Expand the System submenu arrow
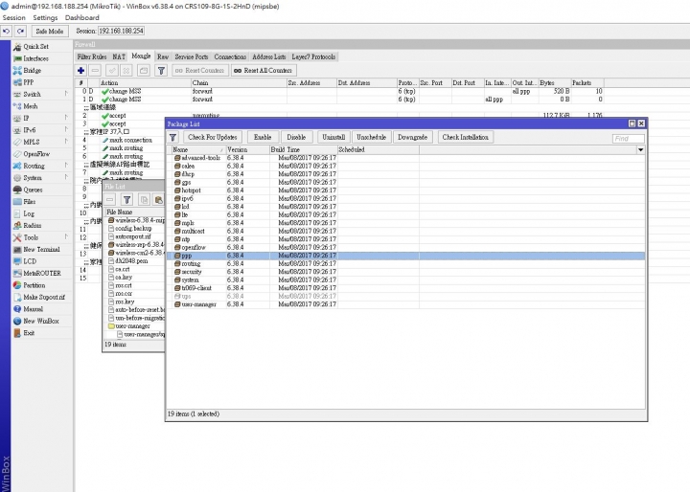690x492 pixels. (x=66, y=178)
